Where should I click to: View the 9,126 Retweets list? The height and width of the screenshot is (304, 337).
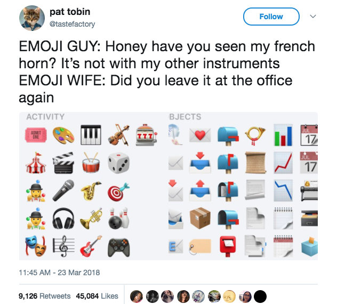tap(44, 296)
